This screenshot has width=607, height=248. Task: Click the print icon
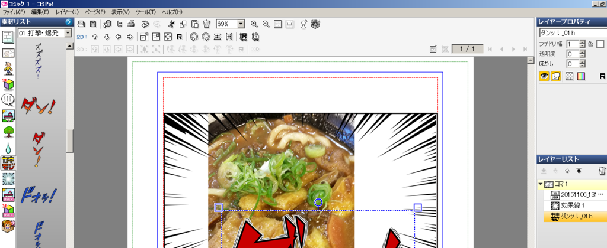[x=131, y=24]
